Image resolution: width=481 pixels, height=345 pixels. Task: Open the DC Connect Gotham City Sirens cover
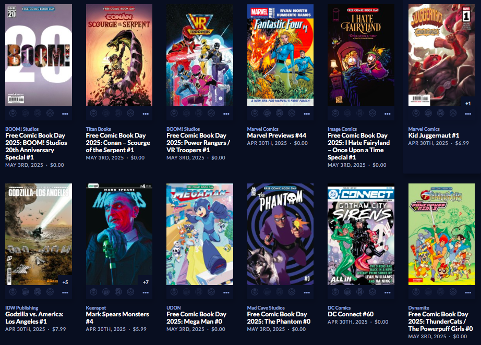[361, 235]
